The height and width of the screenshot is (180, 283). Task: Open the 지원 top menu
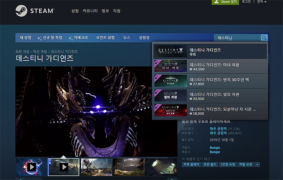point(117,11)
